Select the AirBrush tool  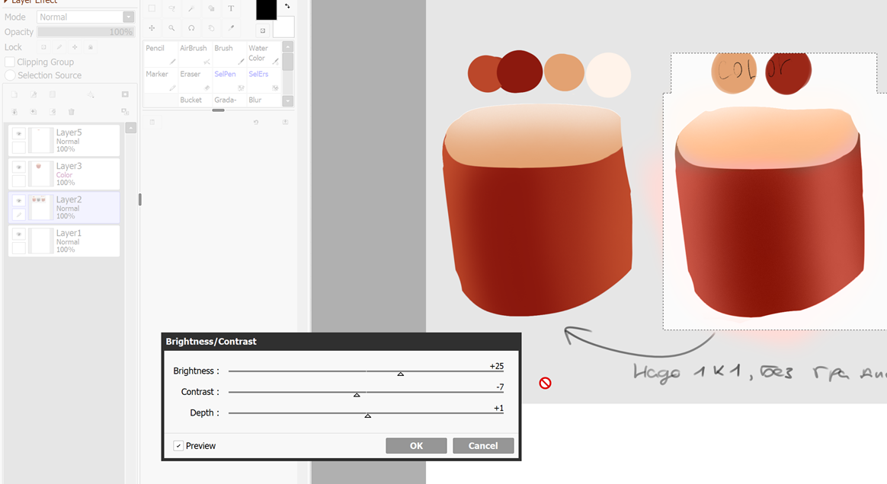pyautogui.click(x=195, y=54)
